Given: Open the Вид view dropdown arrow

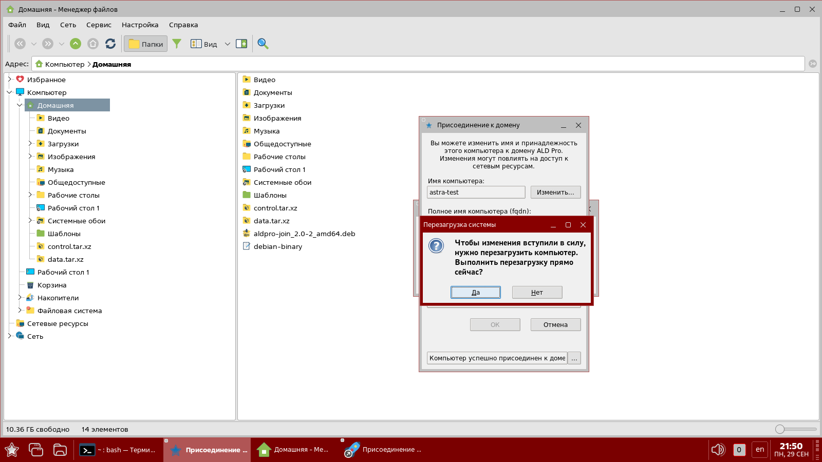Looking at the screenshot, I should (x=227, y=44).
